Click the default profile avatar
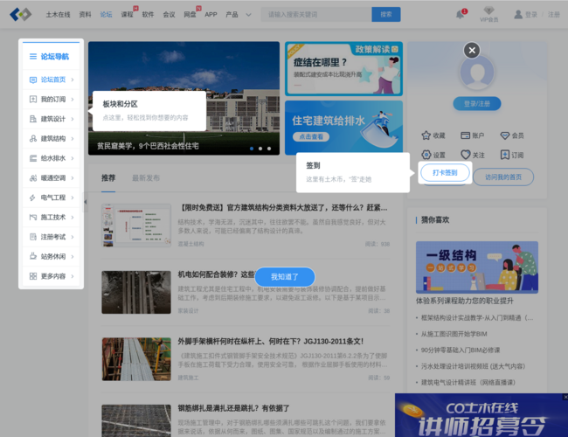The image size is (568, 437). [x=477, y=73]
